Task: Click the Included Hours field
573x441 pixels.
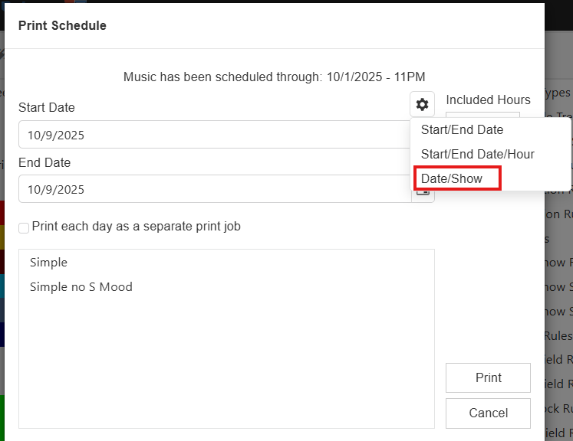Action: coord(482,116)
